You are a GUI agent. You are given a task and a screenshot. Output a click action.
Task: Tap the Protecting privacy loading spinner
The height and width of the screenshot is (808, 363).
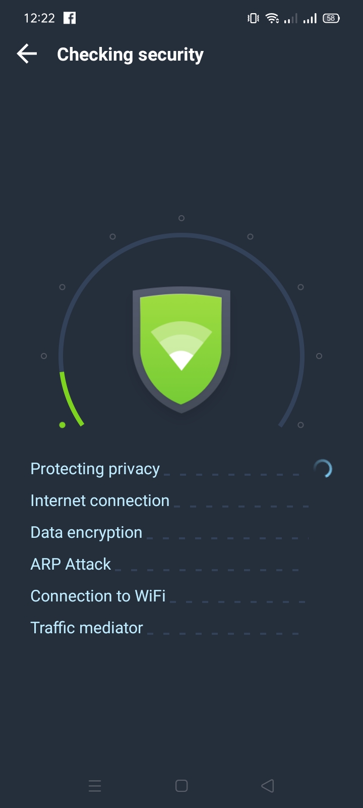point(323,469)
